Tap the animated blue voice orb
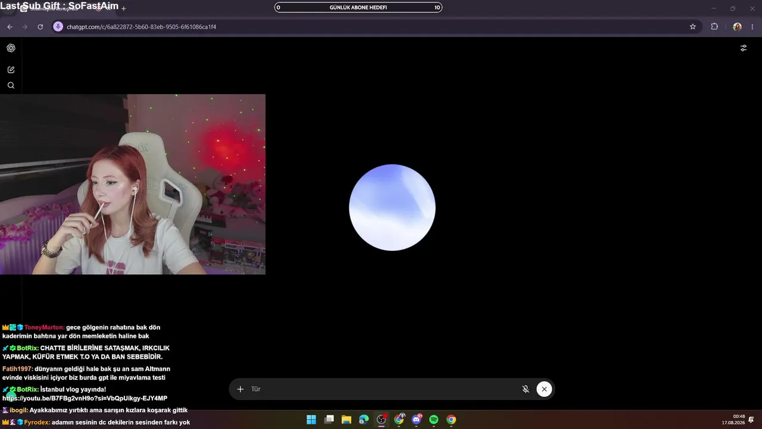Screen dimensions: 762x429 point(392,207)
